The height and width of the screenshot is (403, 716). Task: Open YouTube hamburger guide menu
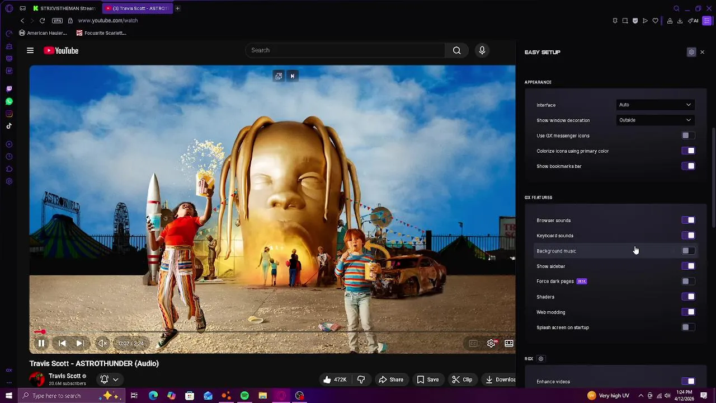[30, 50]
